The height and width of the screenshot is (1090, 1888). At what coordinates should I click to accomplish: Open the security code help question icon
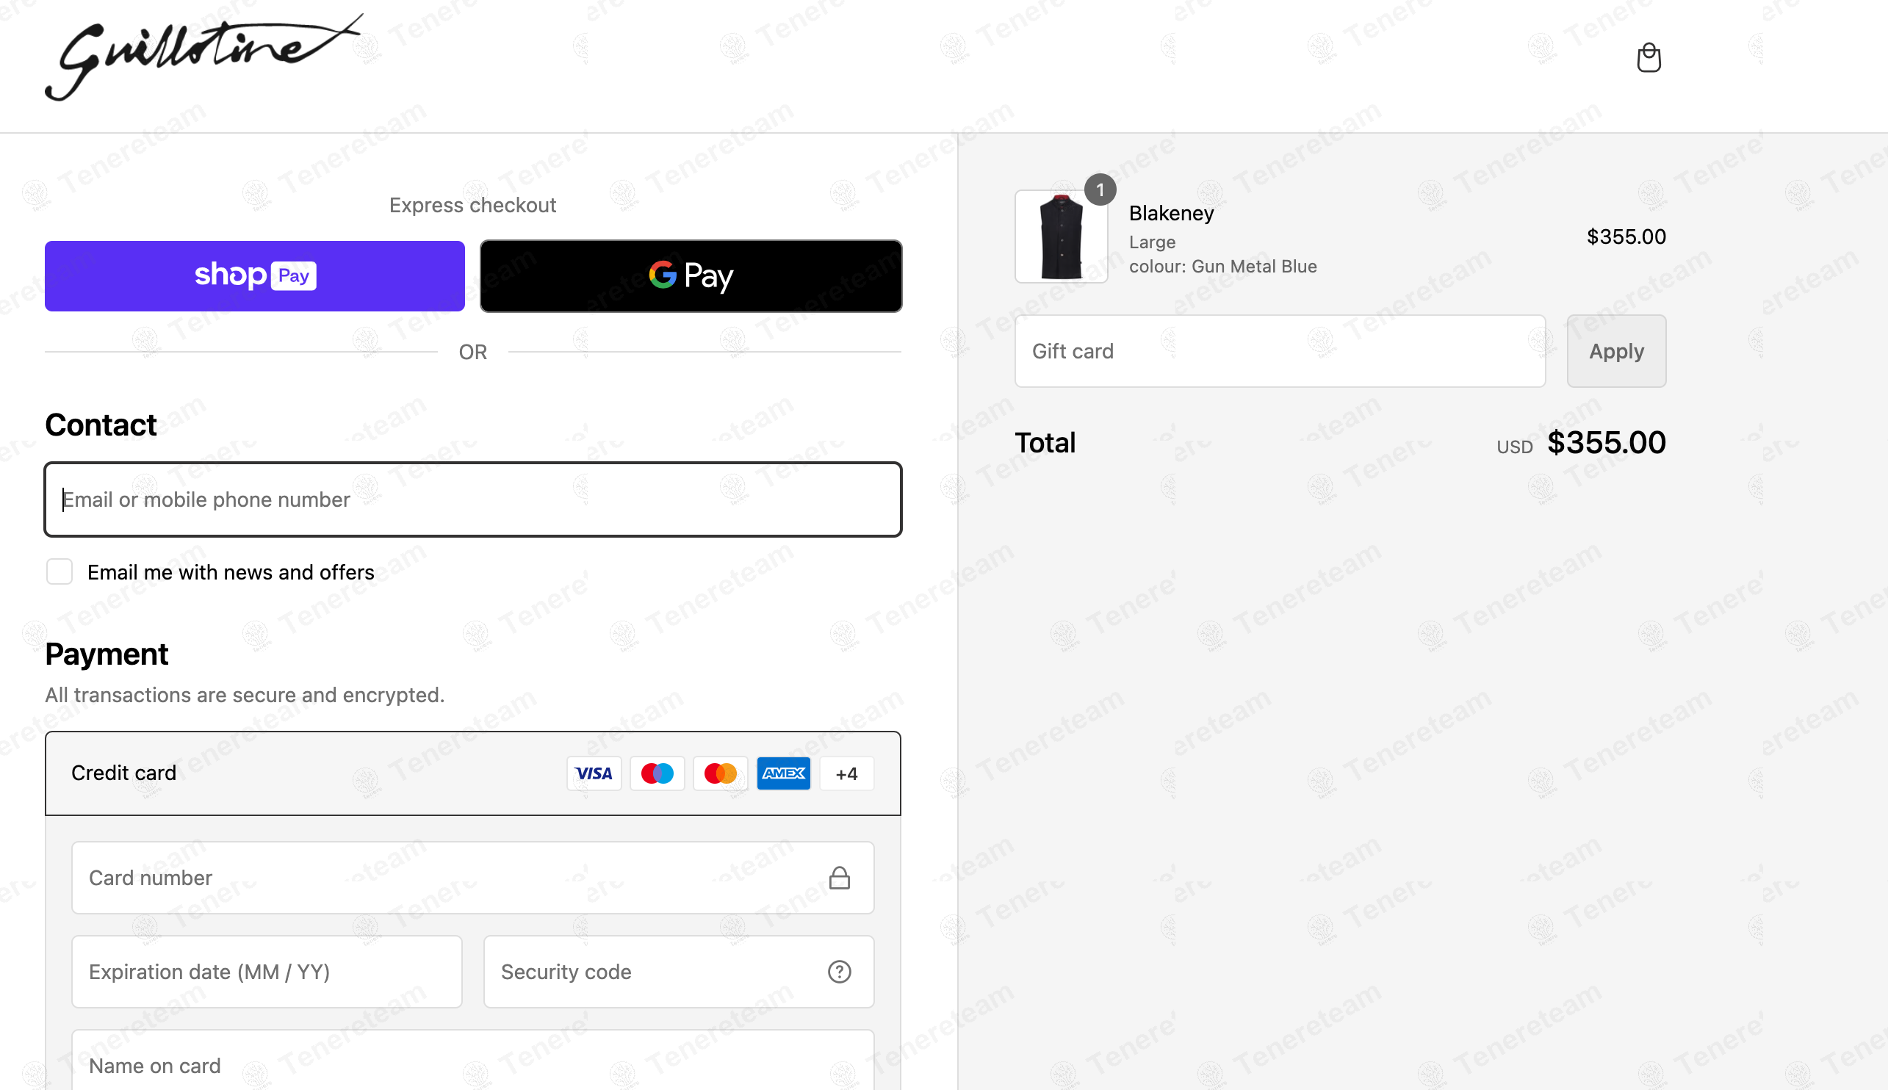point(839,972)
